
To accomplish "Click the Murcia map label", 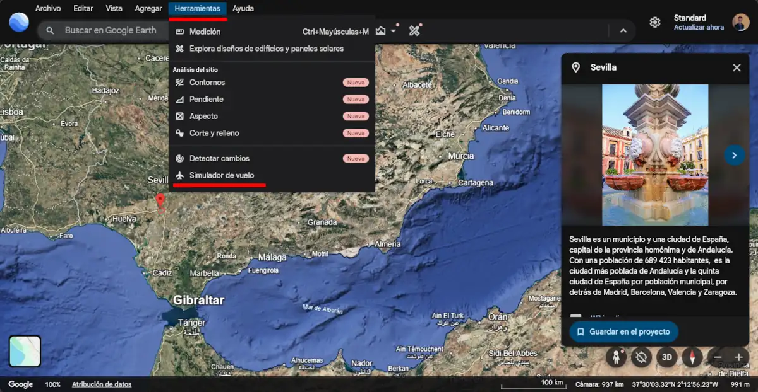I will [x=460, y=156].
